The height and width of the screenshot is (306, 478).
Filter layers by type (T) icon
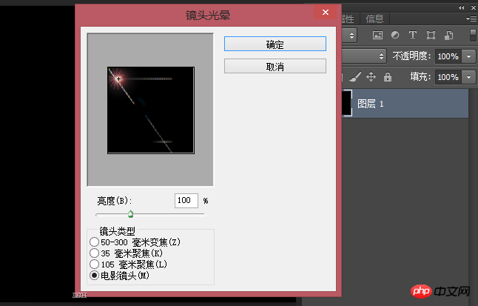(x=412, y=35)
